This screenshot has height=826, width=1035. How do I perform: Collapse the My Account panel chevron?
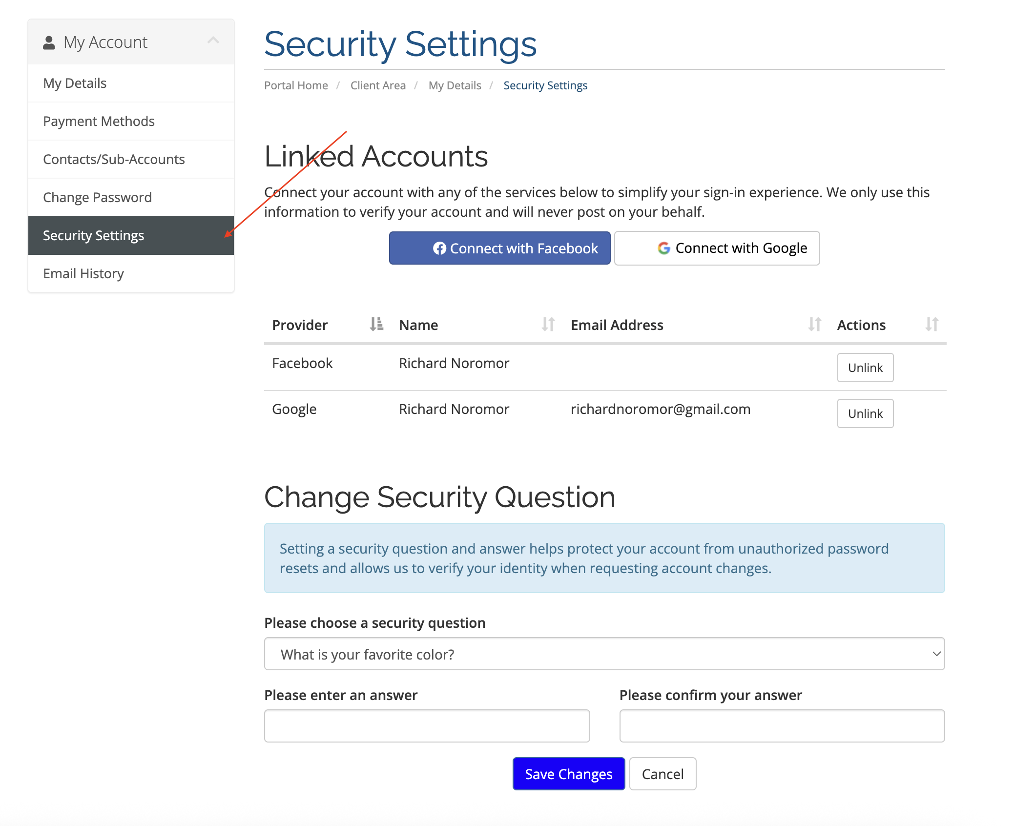pos(213,41)
